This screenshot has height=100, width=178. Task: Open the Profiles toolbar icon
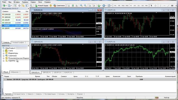click(9, 6)
